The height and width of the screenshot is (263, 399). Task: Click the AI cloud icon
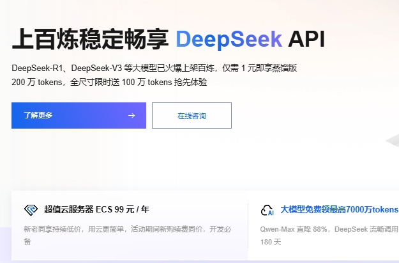[267, 210]
